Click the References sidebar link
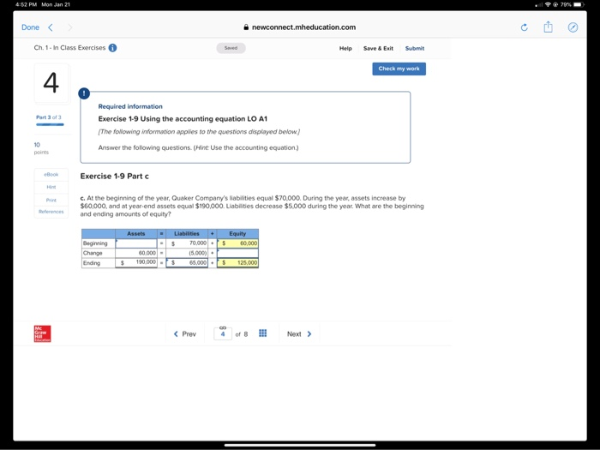The width and height of the screenshot is (600, 450). click(x=51, y=212)
